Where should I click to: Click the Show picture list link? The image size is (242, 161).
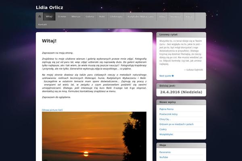click(x=52, y=110)
